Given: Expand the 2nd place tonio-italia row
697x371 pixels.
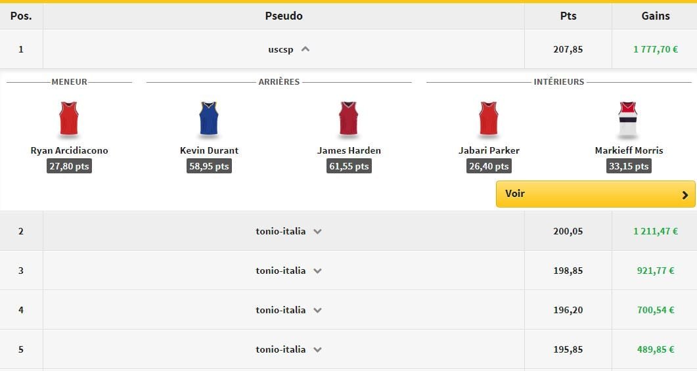Looking at the screenshot, I should (317, 231).
